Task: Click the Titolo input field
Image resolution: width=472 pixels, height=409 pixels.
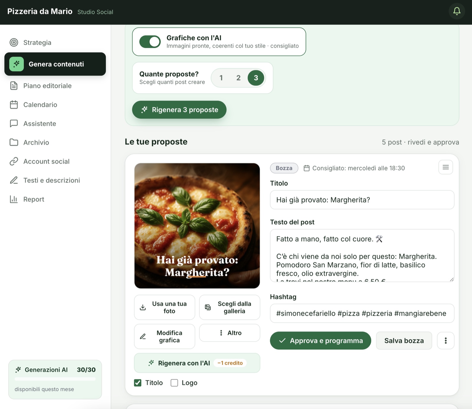Action: pos(362,200)
